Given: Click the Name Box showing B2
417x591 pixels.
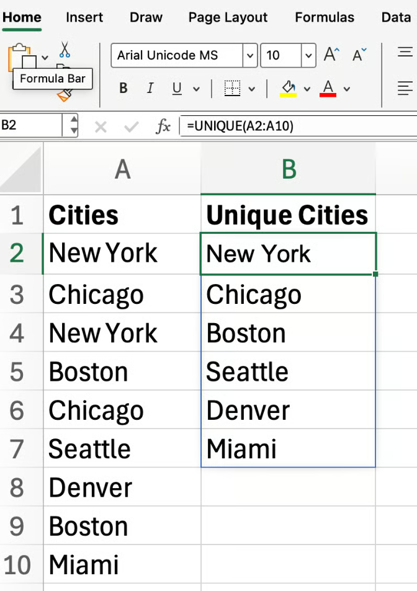Looking at the screenshot, I should [31, 126].
